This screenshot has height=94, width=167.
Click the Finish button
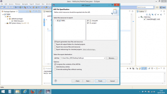[100, 81]
